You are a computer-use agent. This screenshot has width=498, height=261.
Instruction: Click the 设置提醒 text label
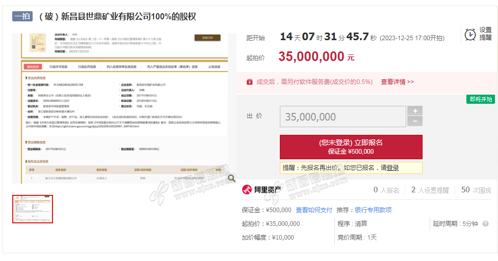[x=485, y=34]
